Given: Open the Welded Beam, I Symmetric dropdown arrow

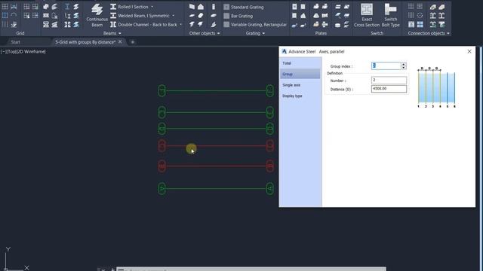Looking at the screenshot, I should point(174,16).
